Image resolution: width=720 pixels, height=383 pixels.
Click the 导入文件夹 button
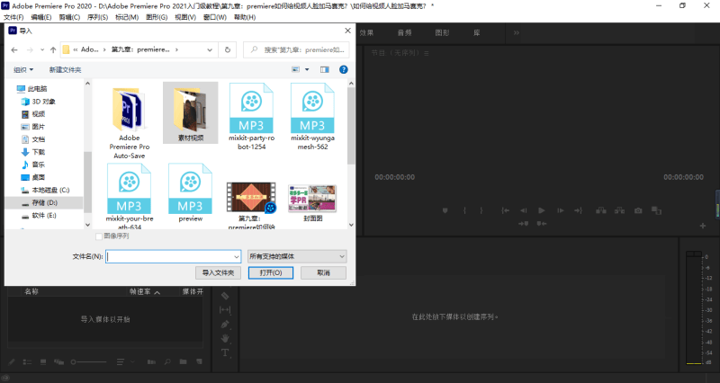coord(218,273)
